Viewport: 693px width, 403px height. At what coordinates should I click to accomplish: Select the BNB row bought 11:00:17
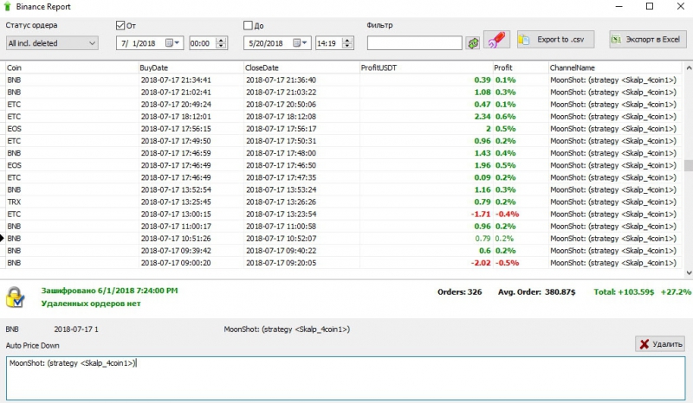[x=343, y=227]
